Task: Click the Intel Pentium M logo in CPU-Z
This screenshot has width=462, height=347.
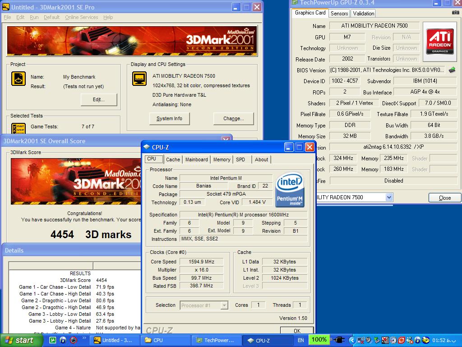Action: (x=290, y=189)
